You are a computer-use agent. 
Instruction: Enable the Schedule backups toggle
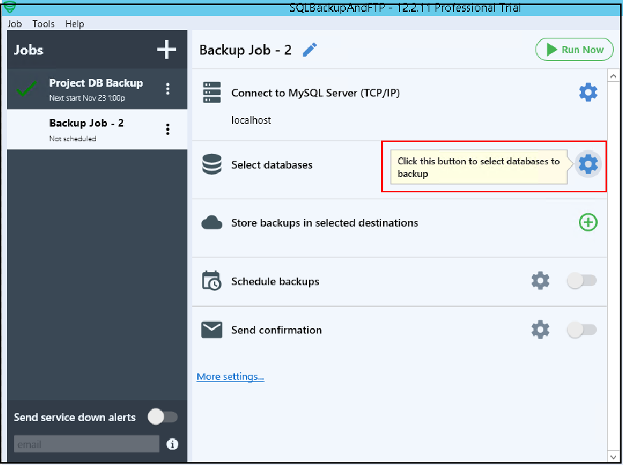pyautogui.click(x=581, y=281)
